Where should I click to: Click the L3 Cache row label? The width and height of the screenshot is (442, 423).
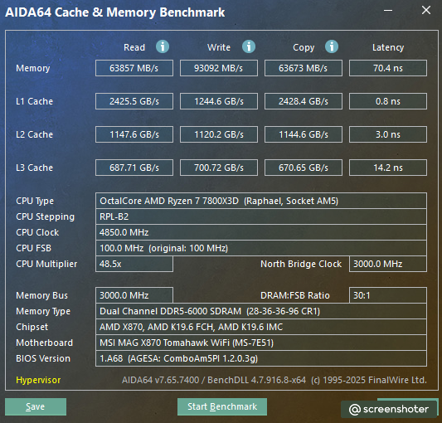pyautogui.click(x=34, y=168)
